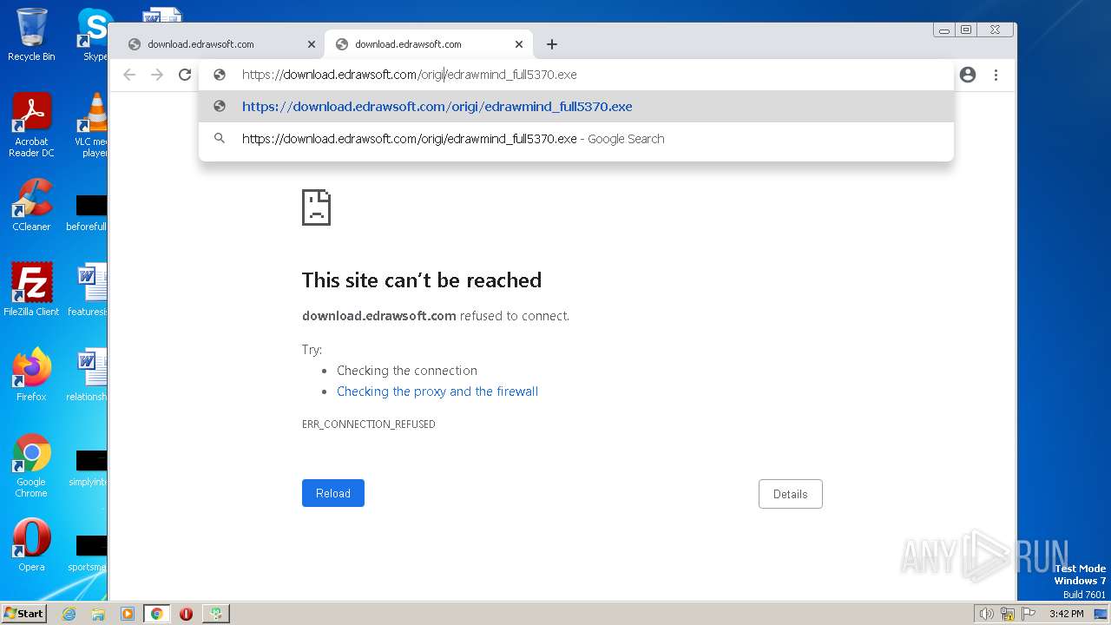The image size is (1111, 625).
Task: Open the Chrome profile avatar menu
Action: point(968,75)
